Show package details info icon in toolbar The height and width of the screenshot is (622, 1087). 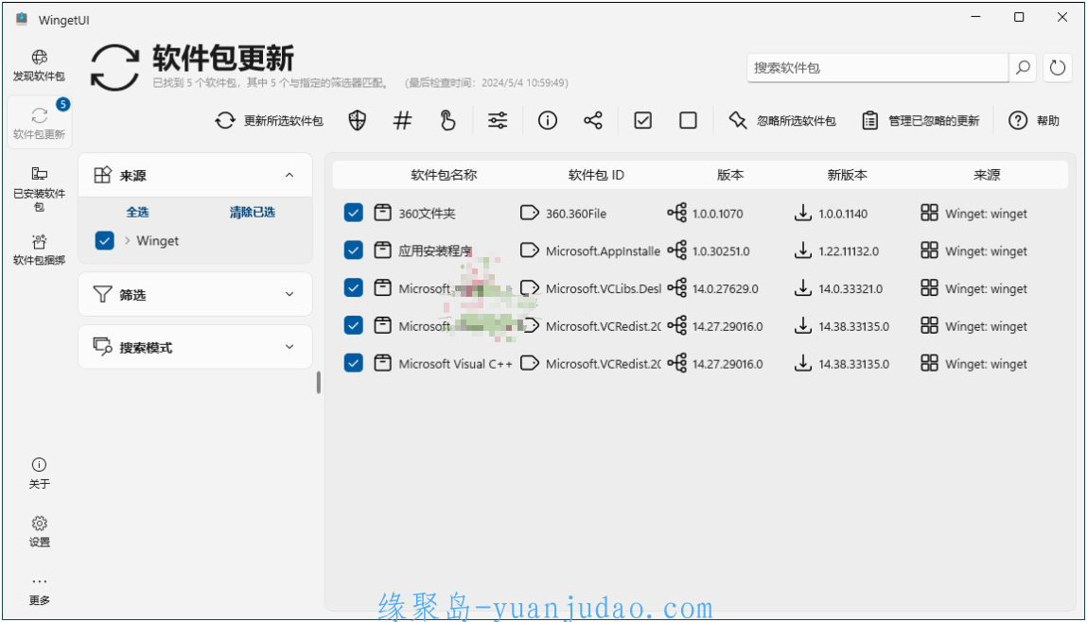pos(548,120)
